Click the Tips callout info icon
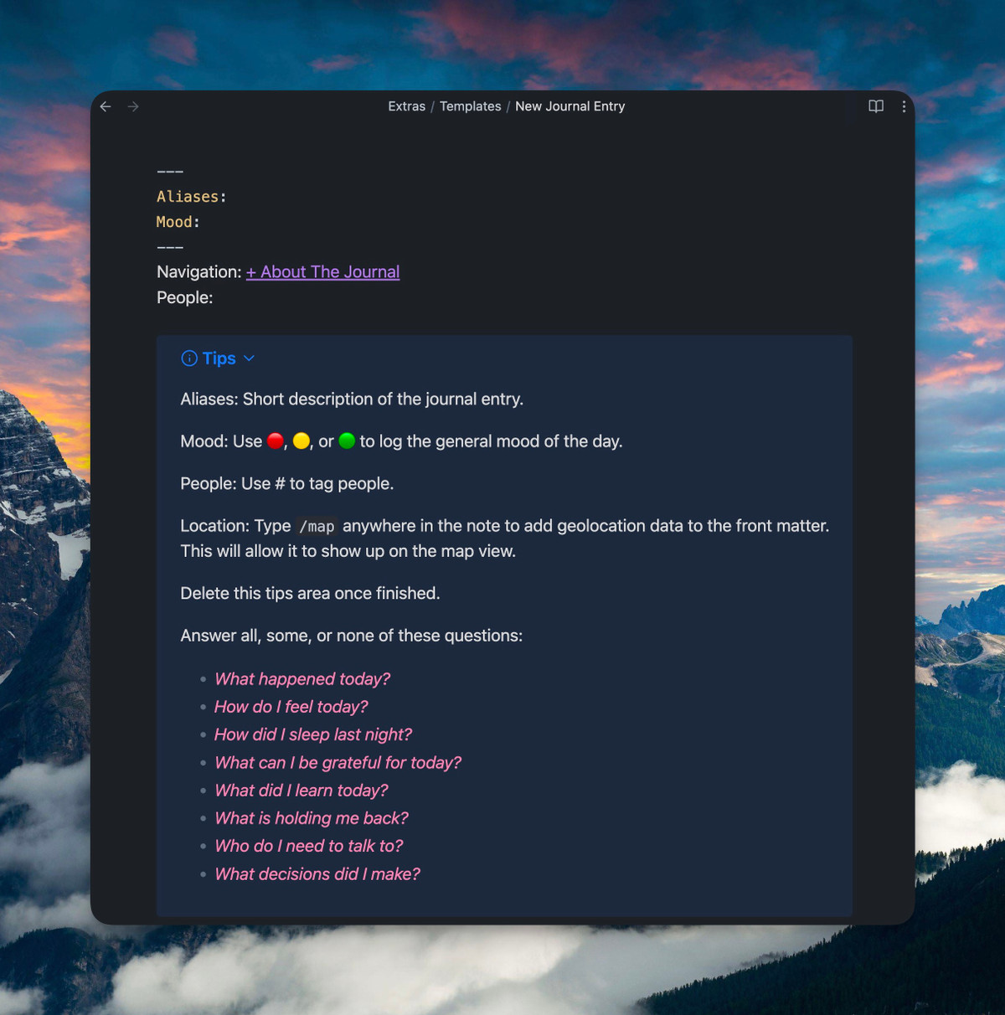Image resolution: width=1005 pixels, height=1015 pixels. tap(189, 358)
